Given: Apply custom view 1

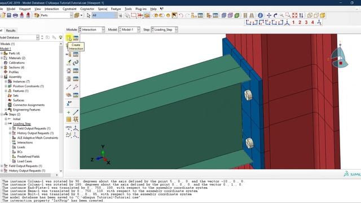Looking at the screenshot, I should (x=293, y=23).
